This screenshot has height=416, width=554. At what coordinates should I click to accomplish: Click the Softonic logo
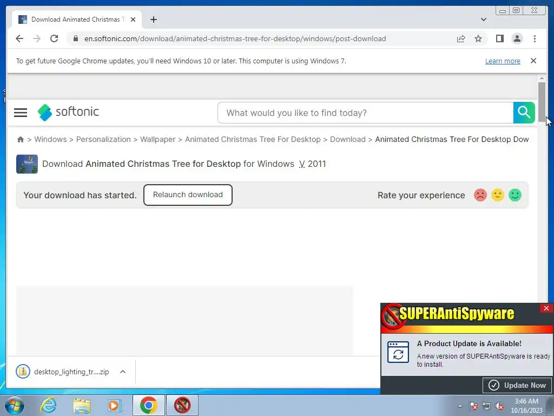68,112
